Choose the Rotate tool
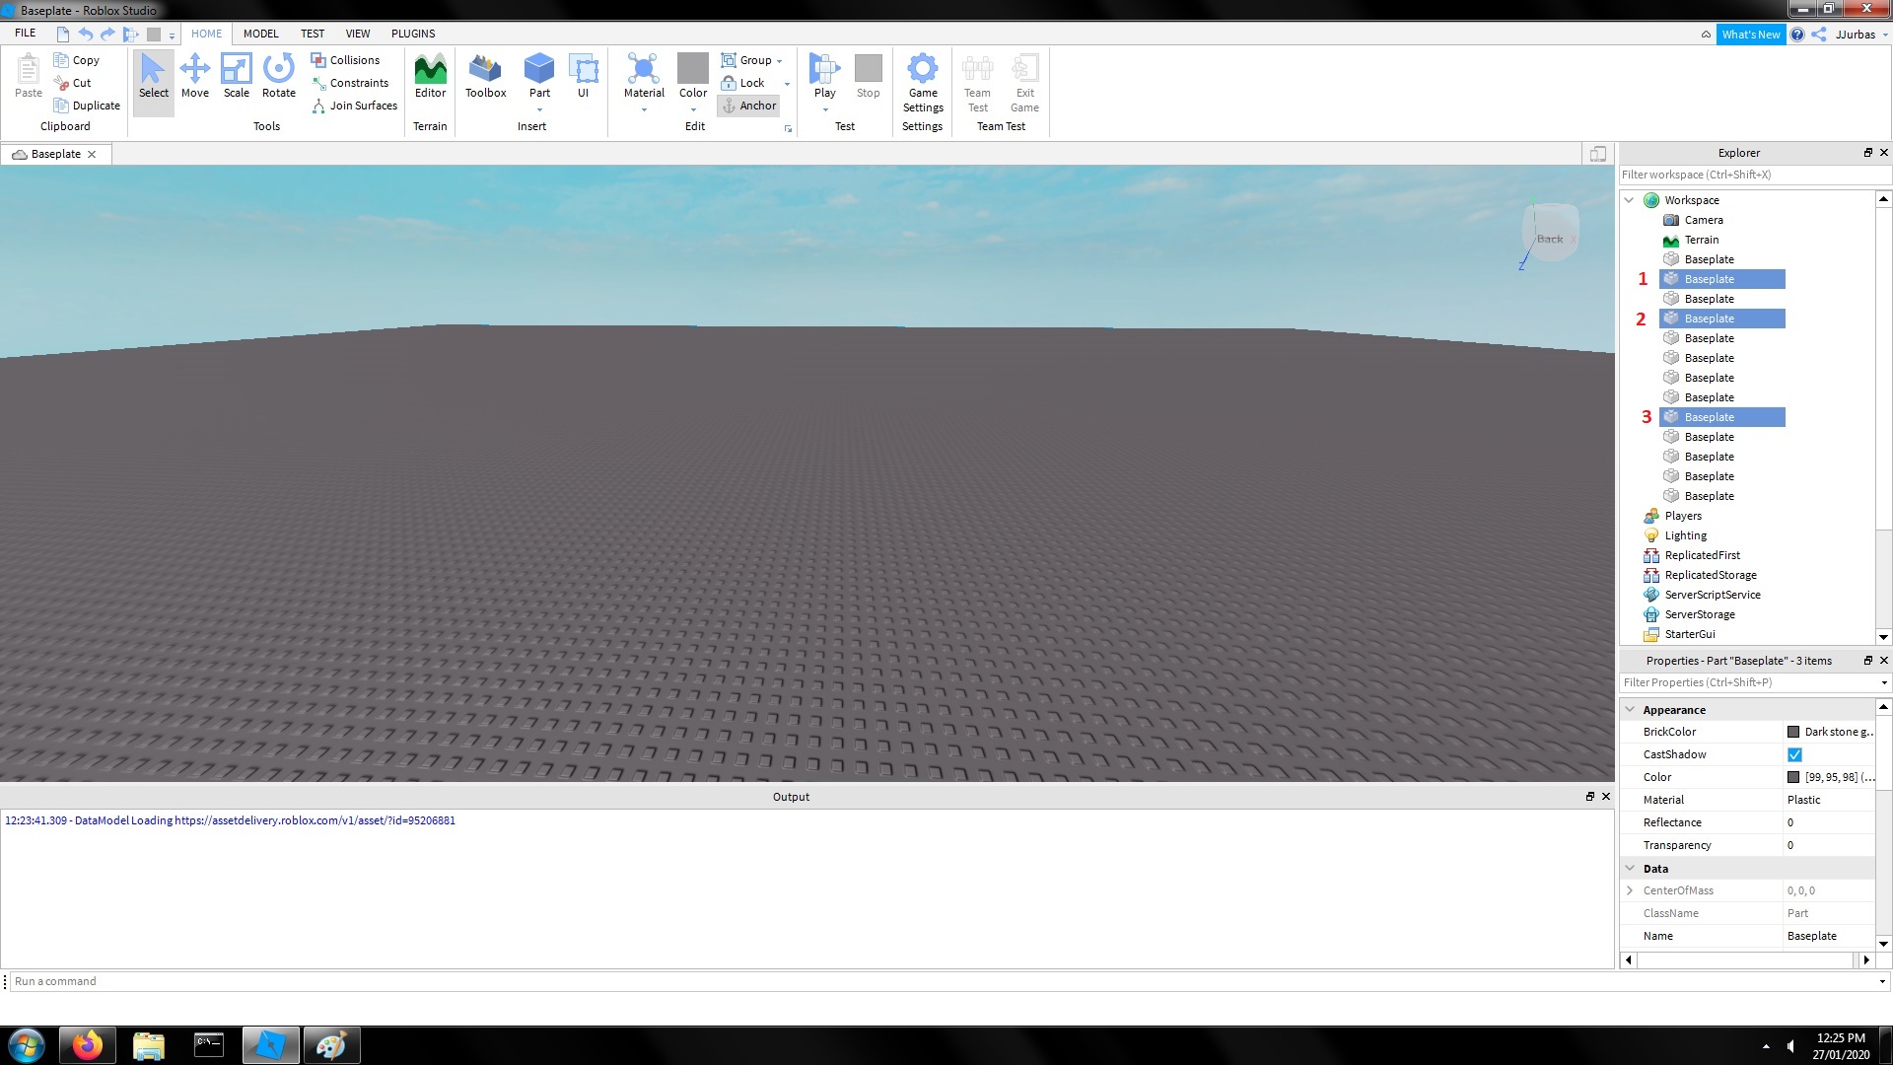Image resolution: width=1893 pixels, height=1065 pixels. pyautogui.click(x=279, y=77)
